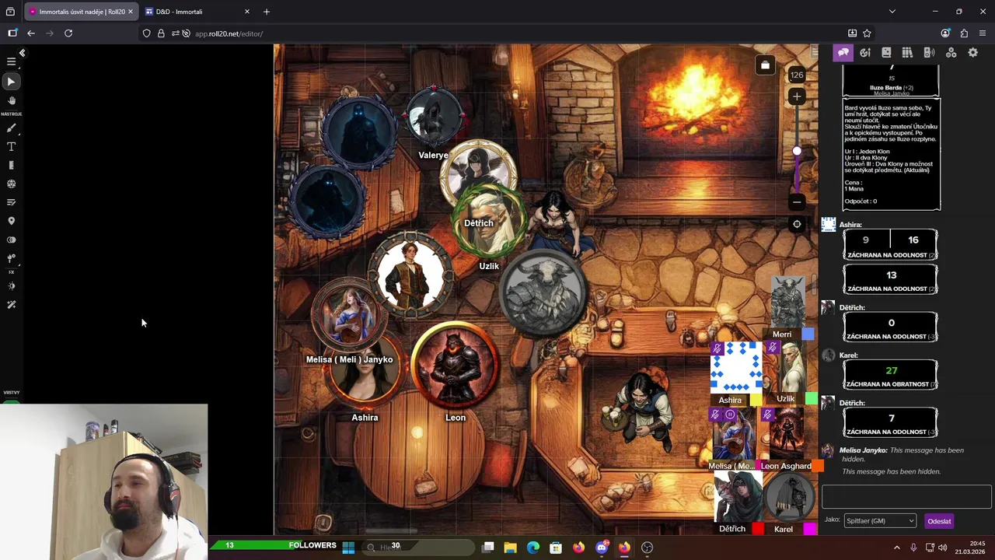This screenshot has height=560, width=995.
Task: Open the Compendium tab
Action: click(x=907, y=53)
